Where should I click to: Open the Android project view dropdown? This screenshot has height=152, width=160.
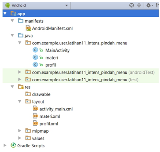point(37,5)
